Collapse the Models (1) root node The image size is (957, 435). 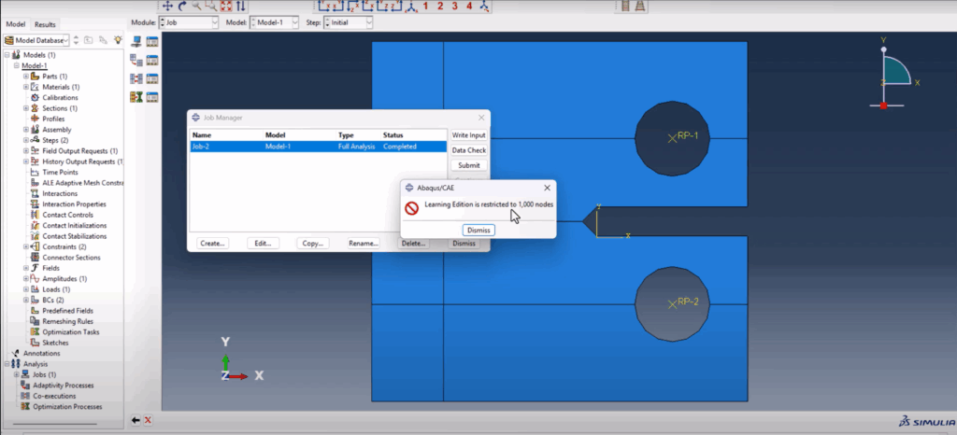[7, 55]
